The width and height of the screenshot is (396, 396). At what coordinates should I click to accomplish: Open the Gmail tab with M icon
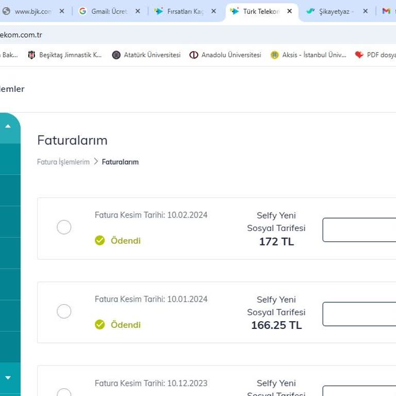click(387, 11)
